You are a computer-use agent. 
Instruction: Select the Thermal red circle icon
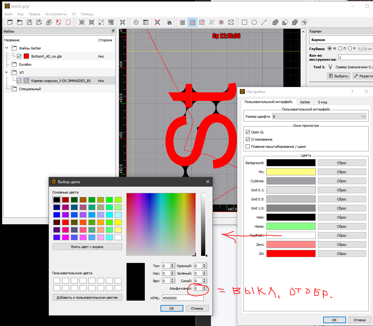221,22
